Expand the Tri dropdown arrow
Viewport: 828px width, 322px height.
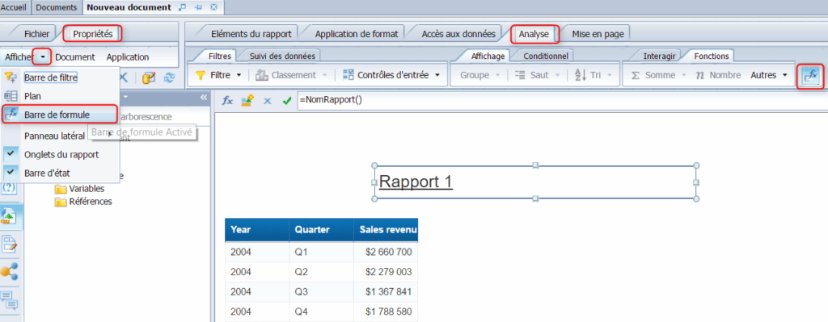coord(609,75)
